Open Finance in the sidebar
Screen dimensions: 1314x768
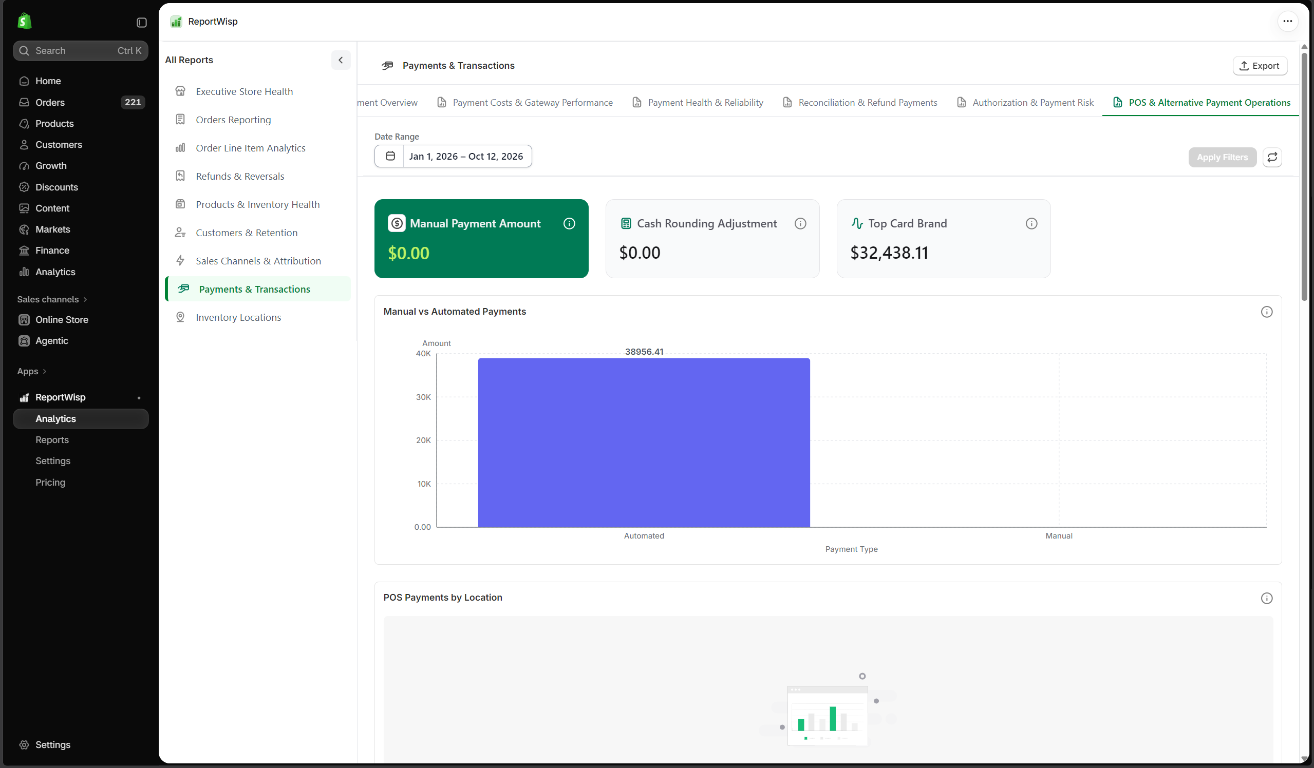click(x=81, y=251)
